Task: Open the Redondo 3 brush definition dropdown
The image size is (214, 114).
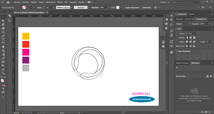Action: click(89, 8)
